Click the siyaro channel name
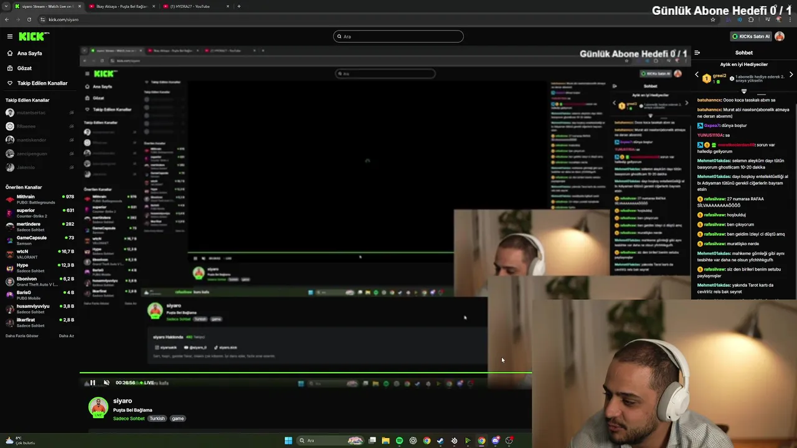Screen dimensions: 797x448 (x=123, y=401)
